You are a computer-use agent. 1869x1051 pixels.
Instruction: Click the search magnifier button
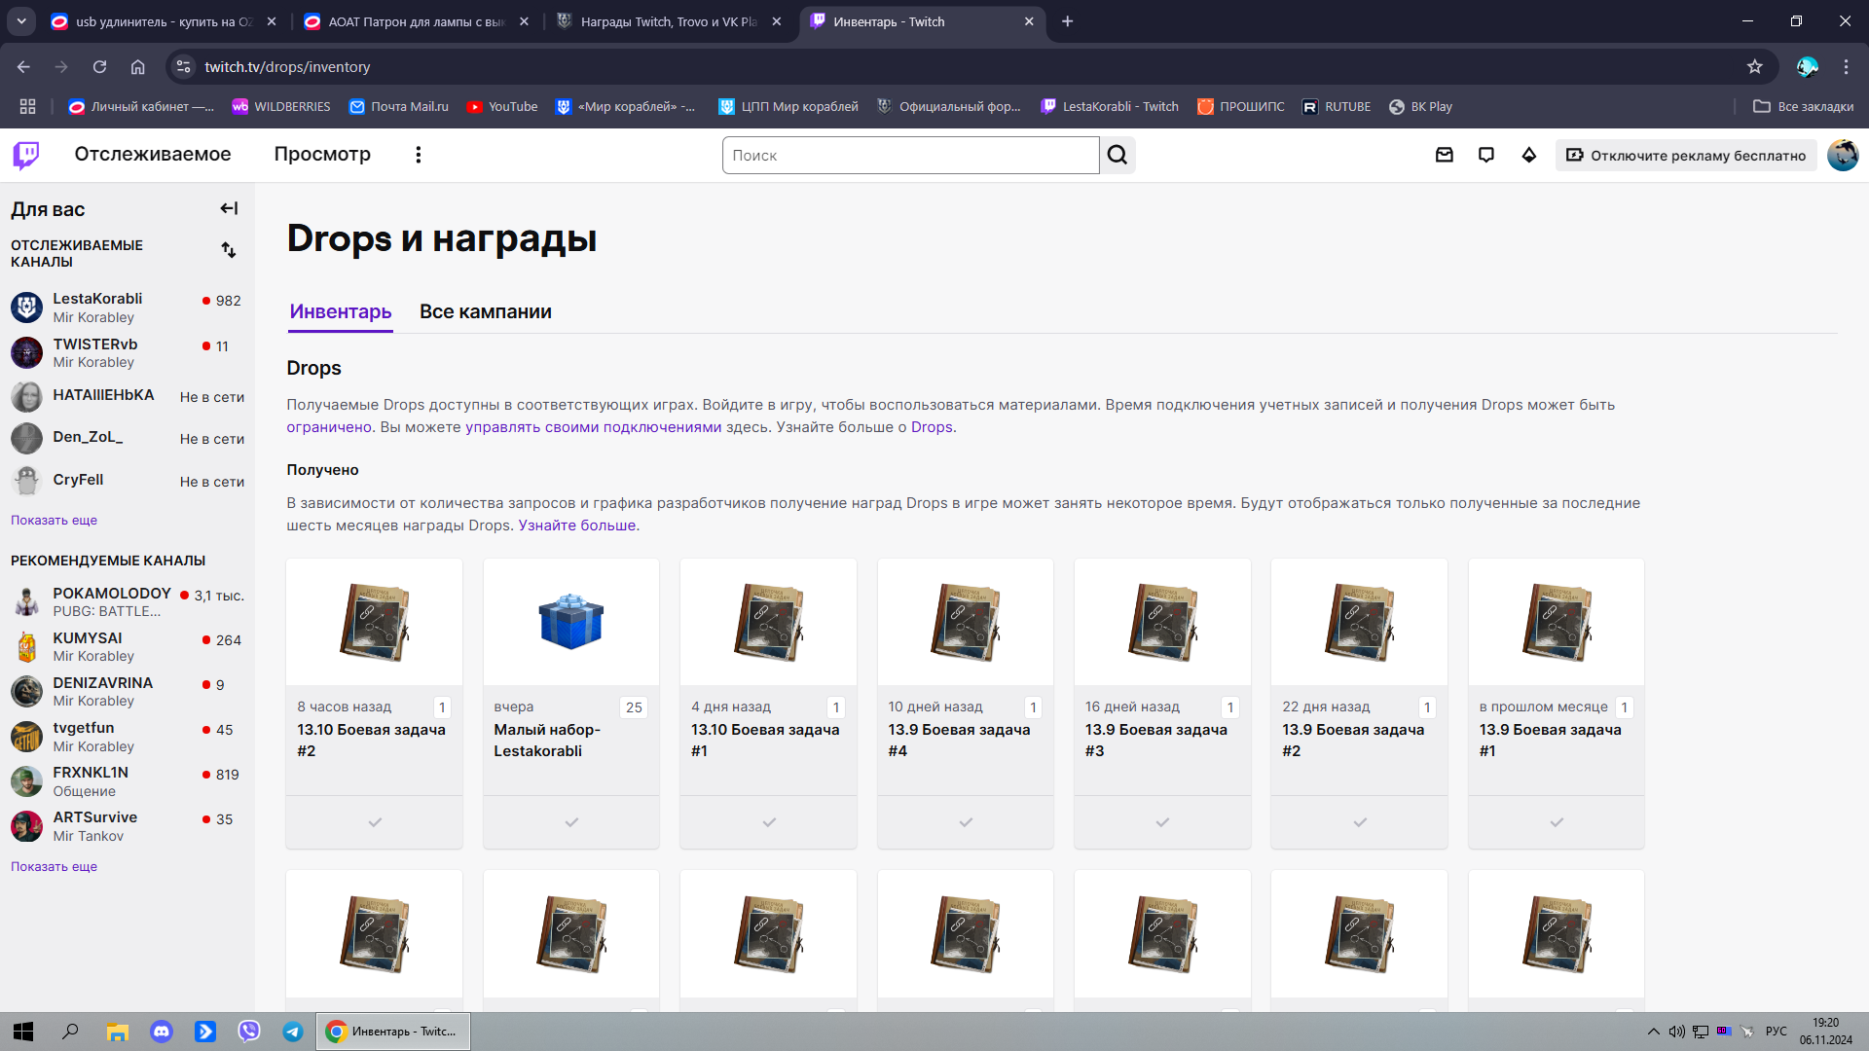pyautogui.click(x=1118, y=155)
